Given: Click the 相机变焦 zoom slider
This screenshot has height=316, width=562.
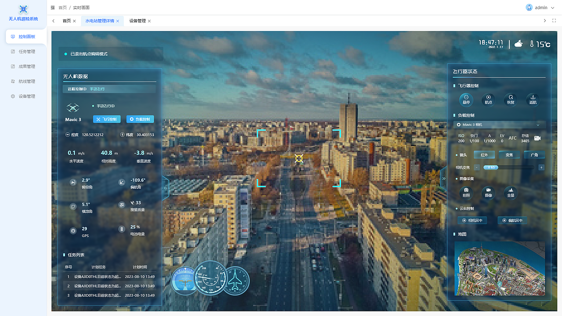Looking at the screenshot, I should (509, 167).
